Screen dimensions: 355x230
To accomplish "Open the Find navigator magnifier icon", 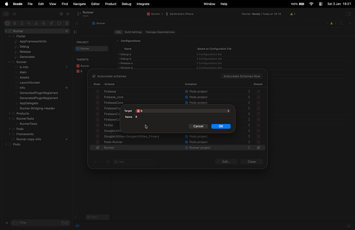I will (x=29, y=23).
